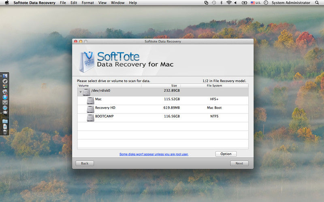This screenshot has width=324, height=202.
Task: Click the 619.89MB size value
Action: click(171, 108)
